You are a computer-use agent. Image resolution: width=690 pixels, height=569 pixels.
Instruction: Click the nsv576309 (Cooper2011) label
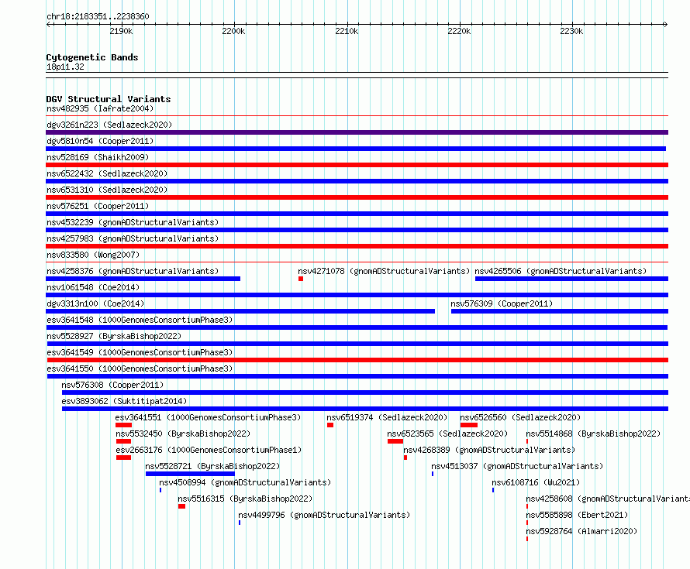[x=502, y=303]
